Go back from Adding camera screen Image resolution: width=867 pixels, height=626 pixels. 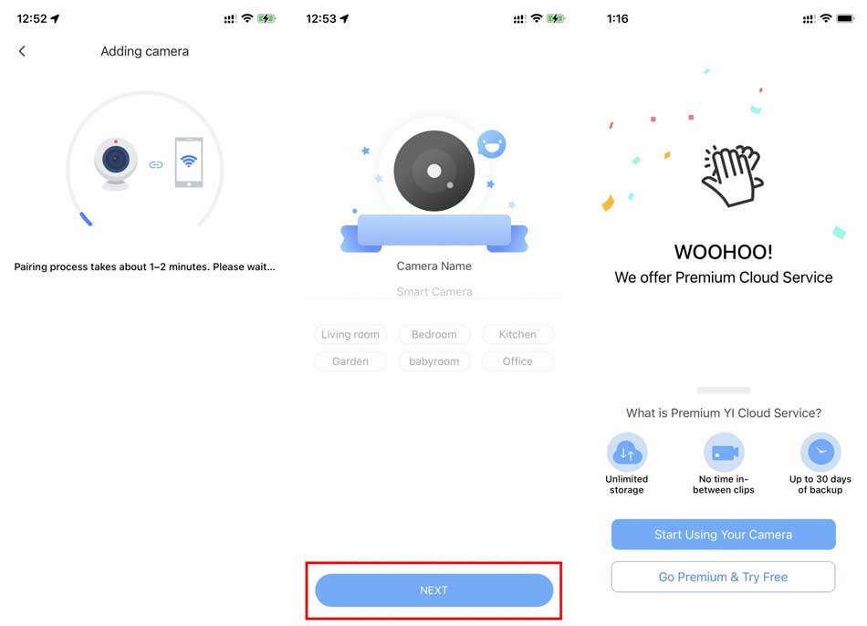(x=22, y=51)
